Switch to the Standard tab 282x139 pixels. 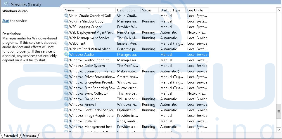pyautogui.click(x=29, y=136)
